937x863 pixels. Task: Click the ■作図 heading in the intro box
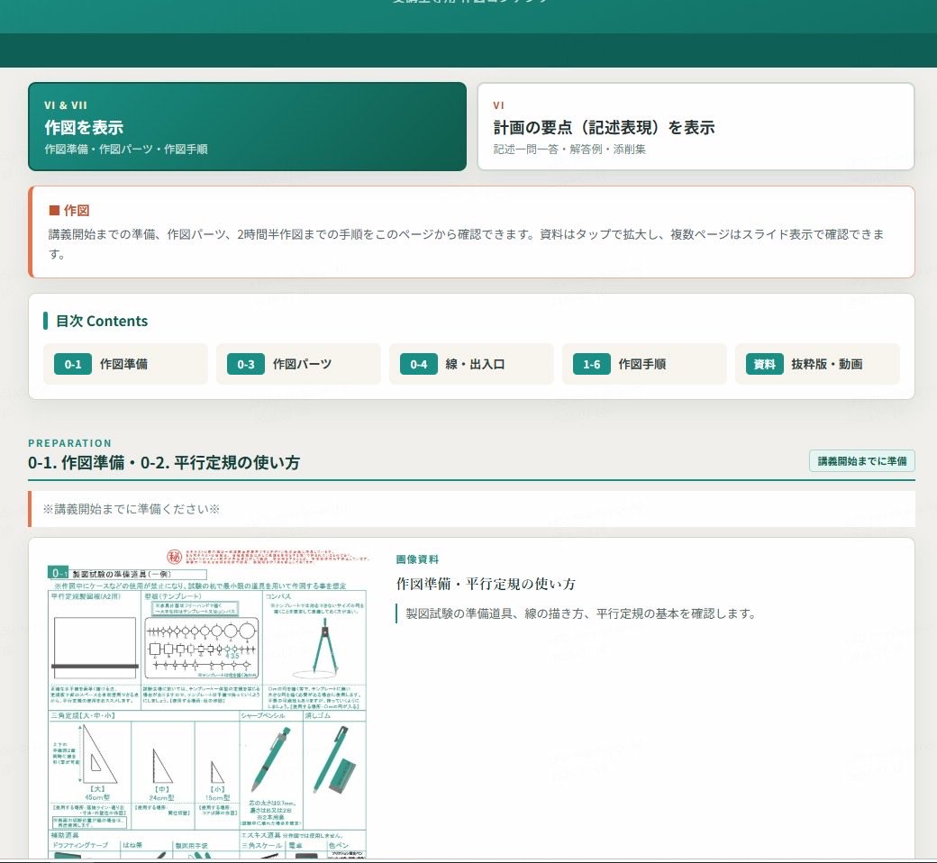[69, 211]
